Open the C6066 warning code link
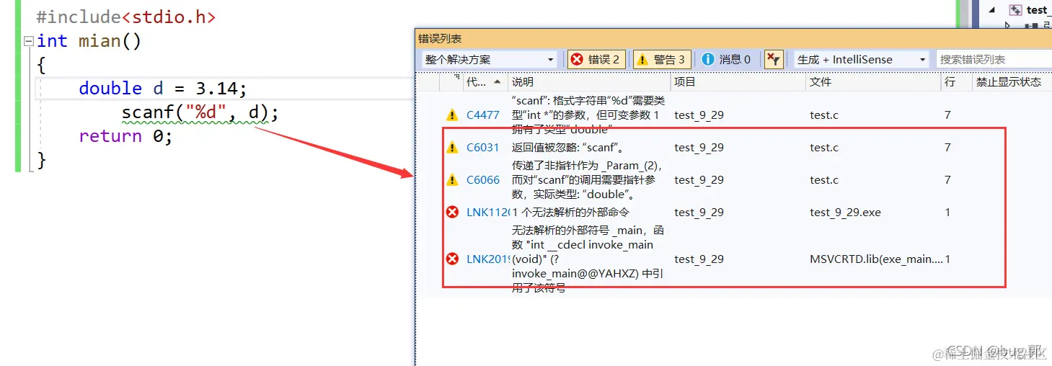 click(x=483, y=180)
